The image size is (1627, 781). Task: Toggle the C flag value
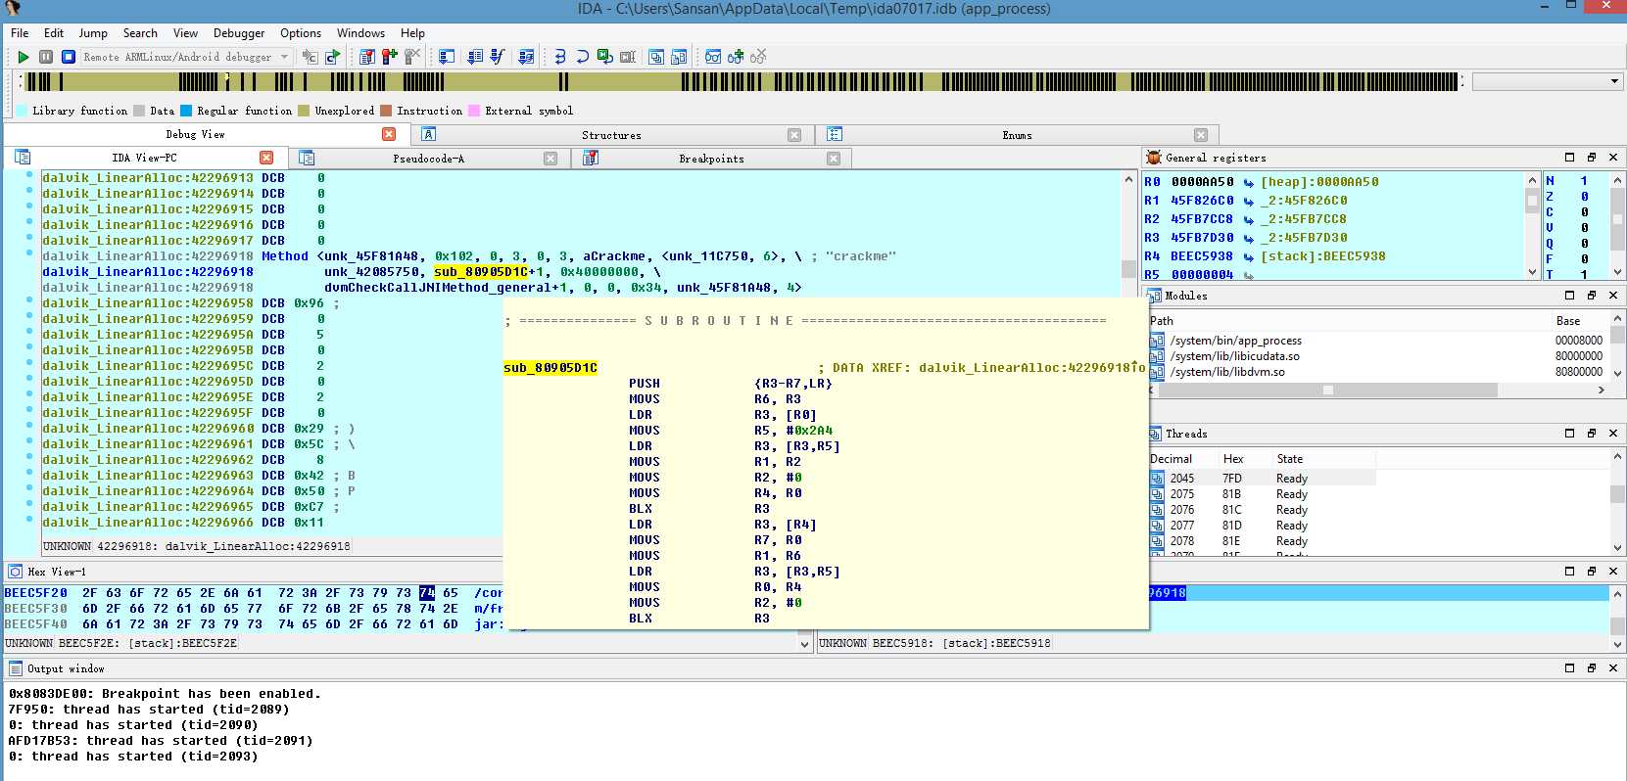(x=1584, y=212)
